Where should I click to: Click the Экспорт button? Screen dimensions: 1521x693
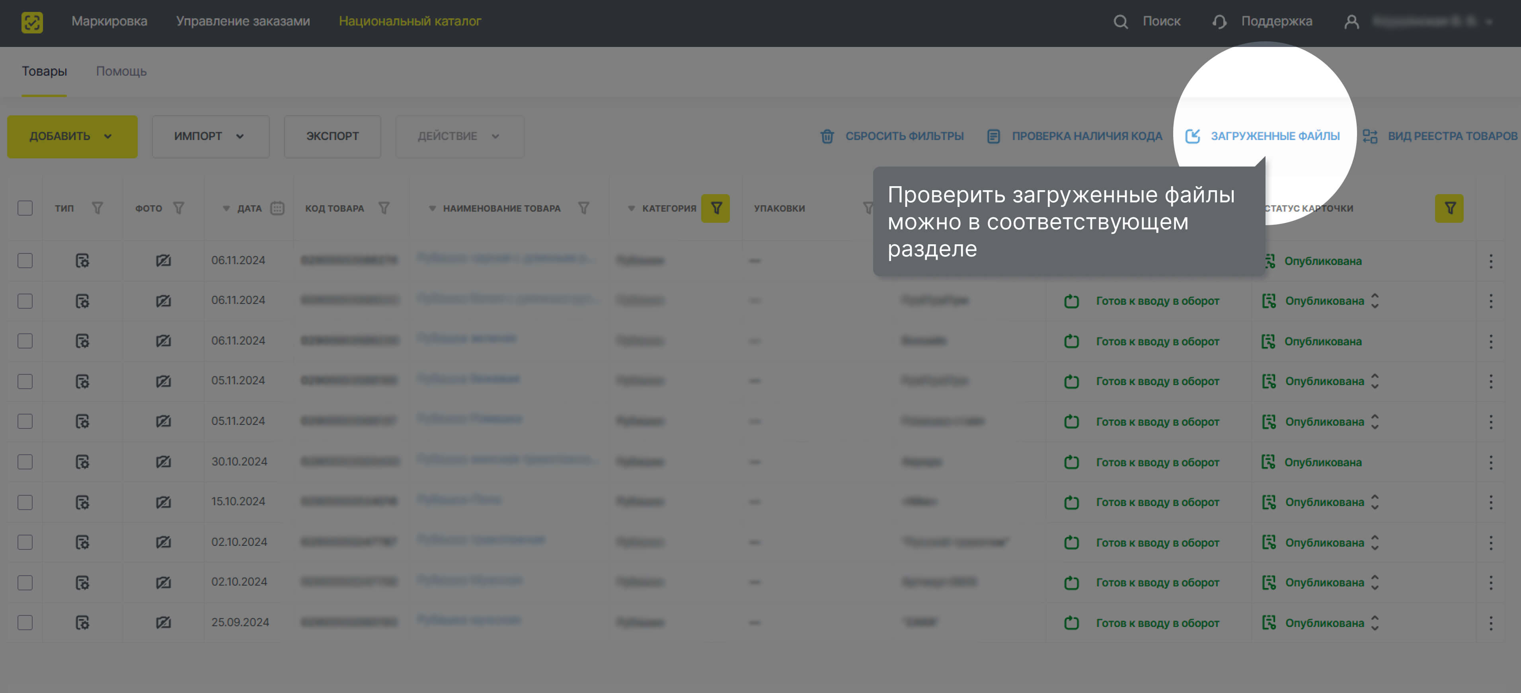[332, 136]
